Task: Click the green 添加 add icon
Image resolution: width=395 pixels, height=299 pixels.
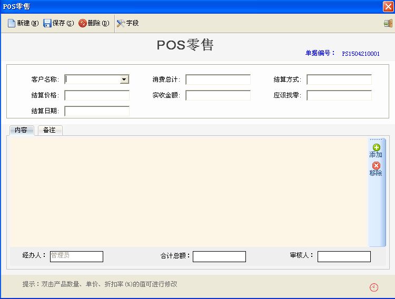Action: (377, 147)
